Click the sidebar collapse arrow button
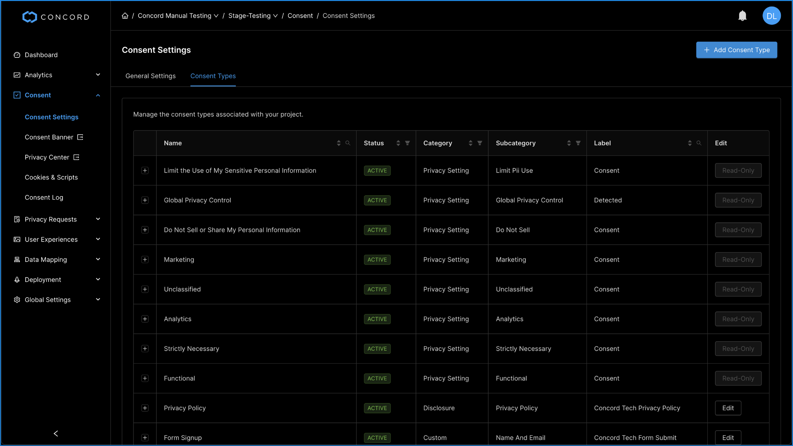The height and width of the screenshot is (446, 793). pos(56,434)
